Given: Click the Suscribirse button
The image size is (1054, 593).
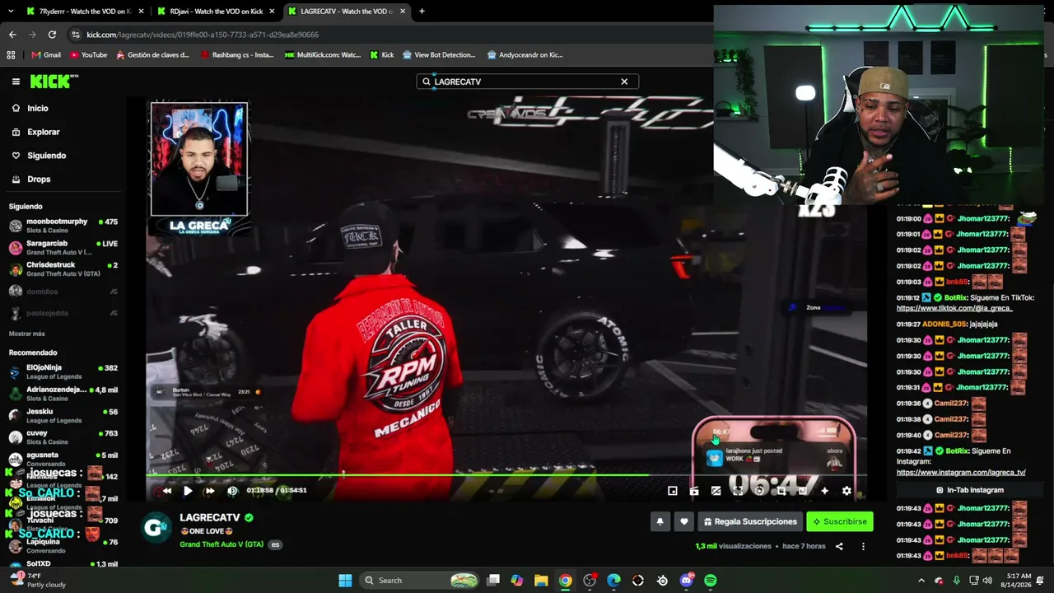Looking at the screenshot, I should click(x=840, y=521).
